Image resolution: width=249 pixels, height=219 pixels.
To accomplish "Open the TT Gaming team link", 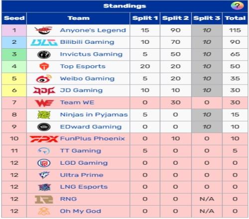I will click(x=81, y=151).
